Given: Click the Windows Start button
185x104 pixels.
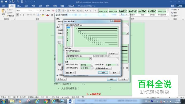Looking at the screenshot, I should (4, 101).
